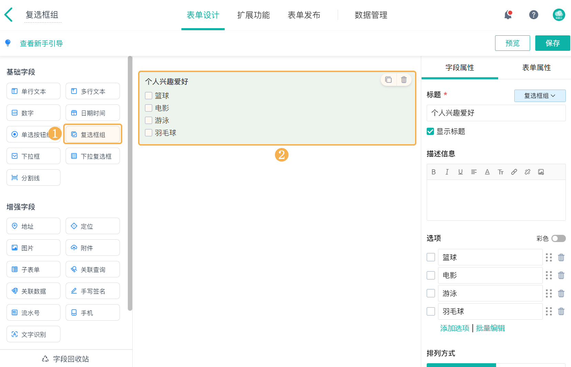
Task: Check 羽毛球 in the form preview
Action: click(x=148, y=133)
